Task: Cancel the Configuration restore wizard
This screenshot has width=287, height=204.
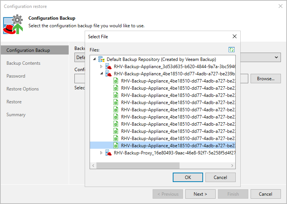Action: 266,194
